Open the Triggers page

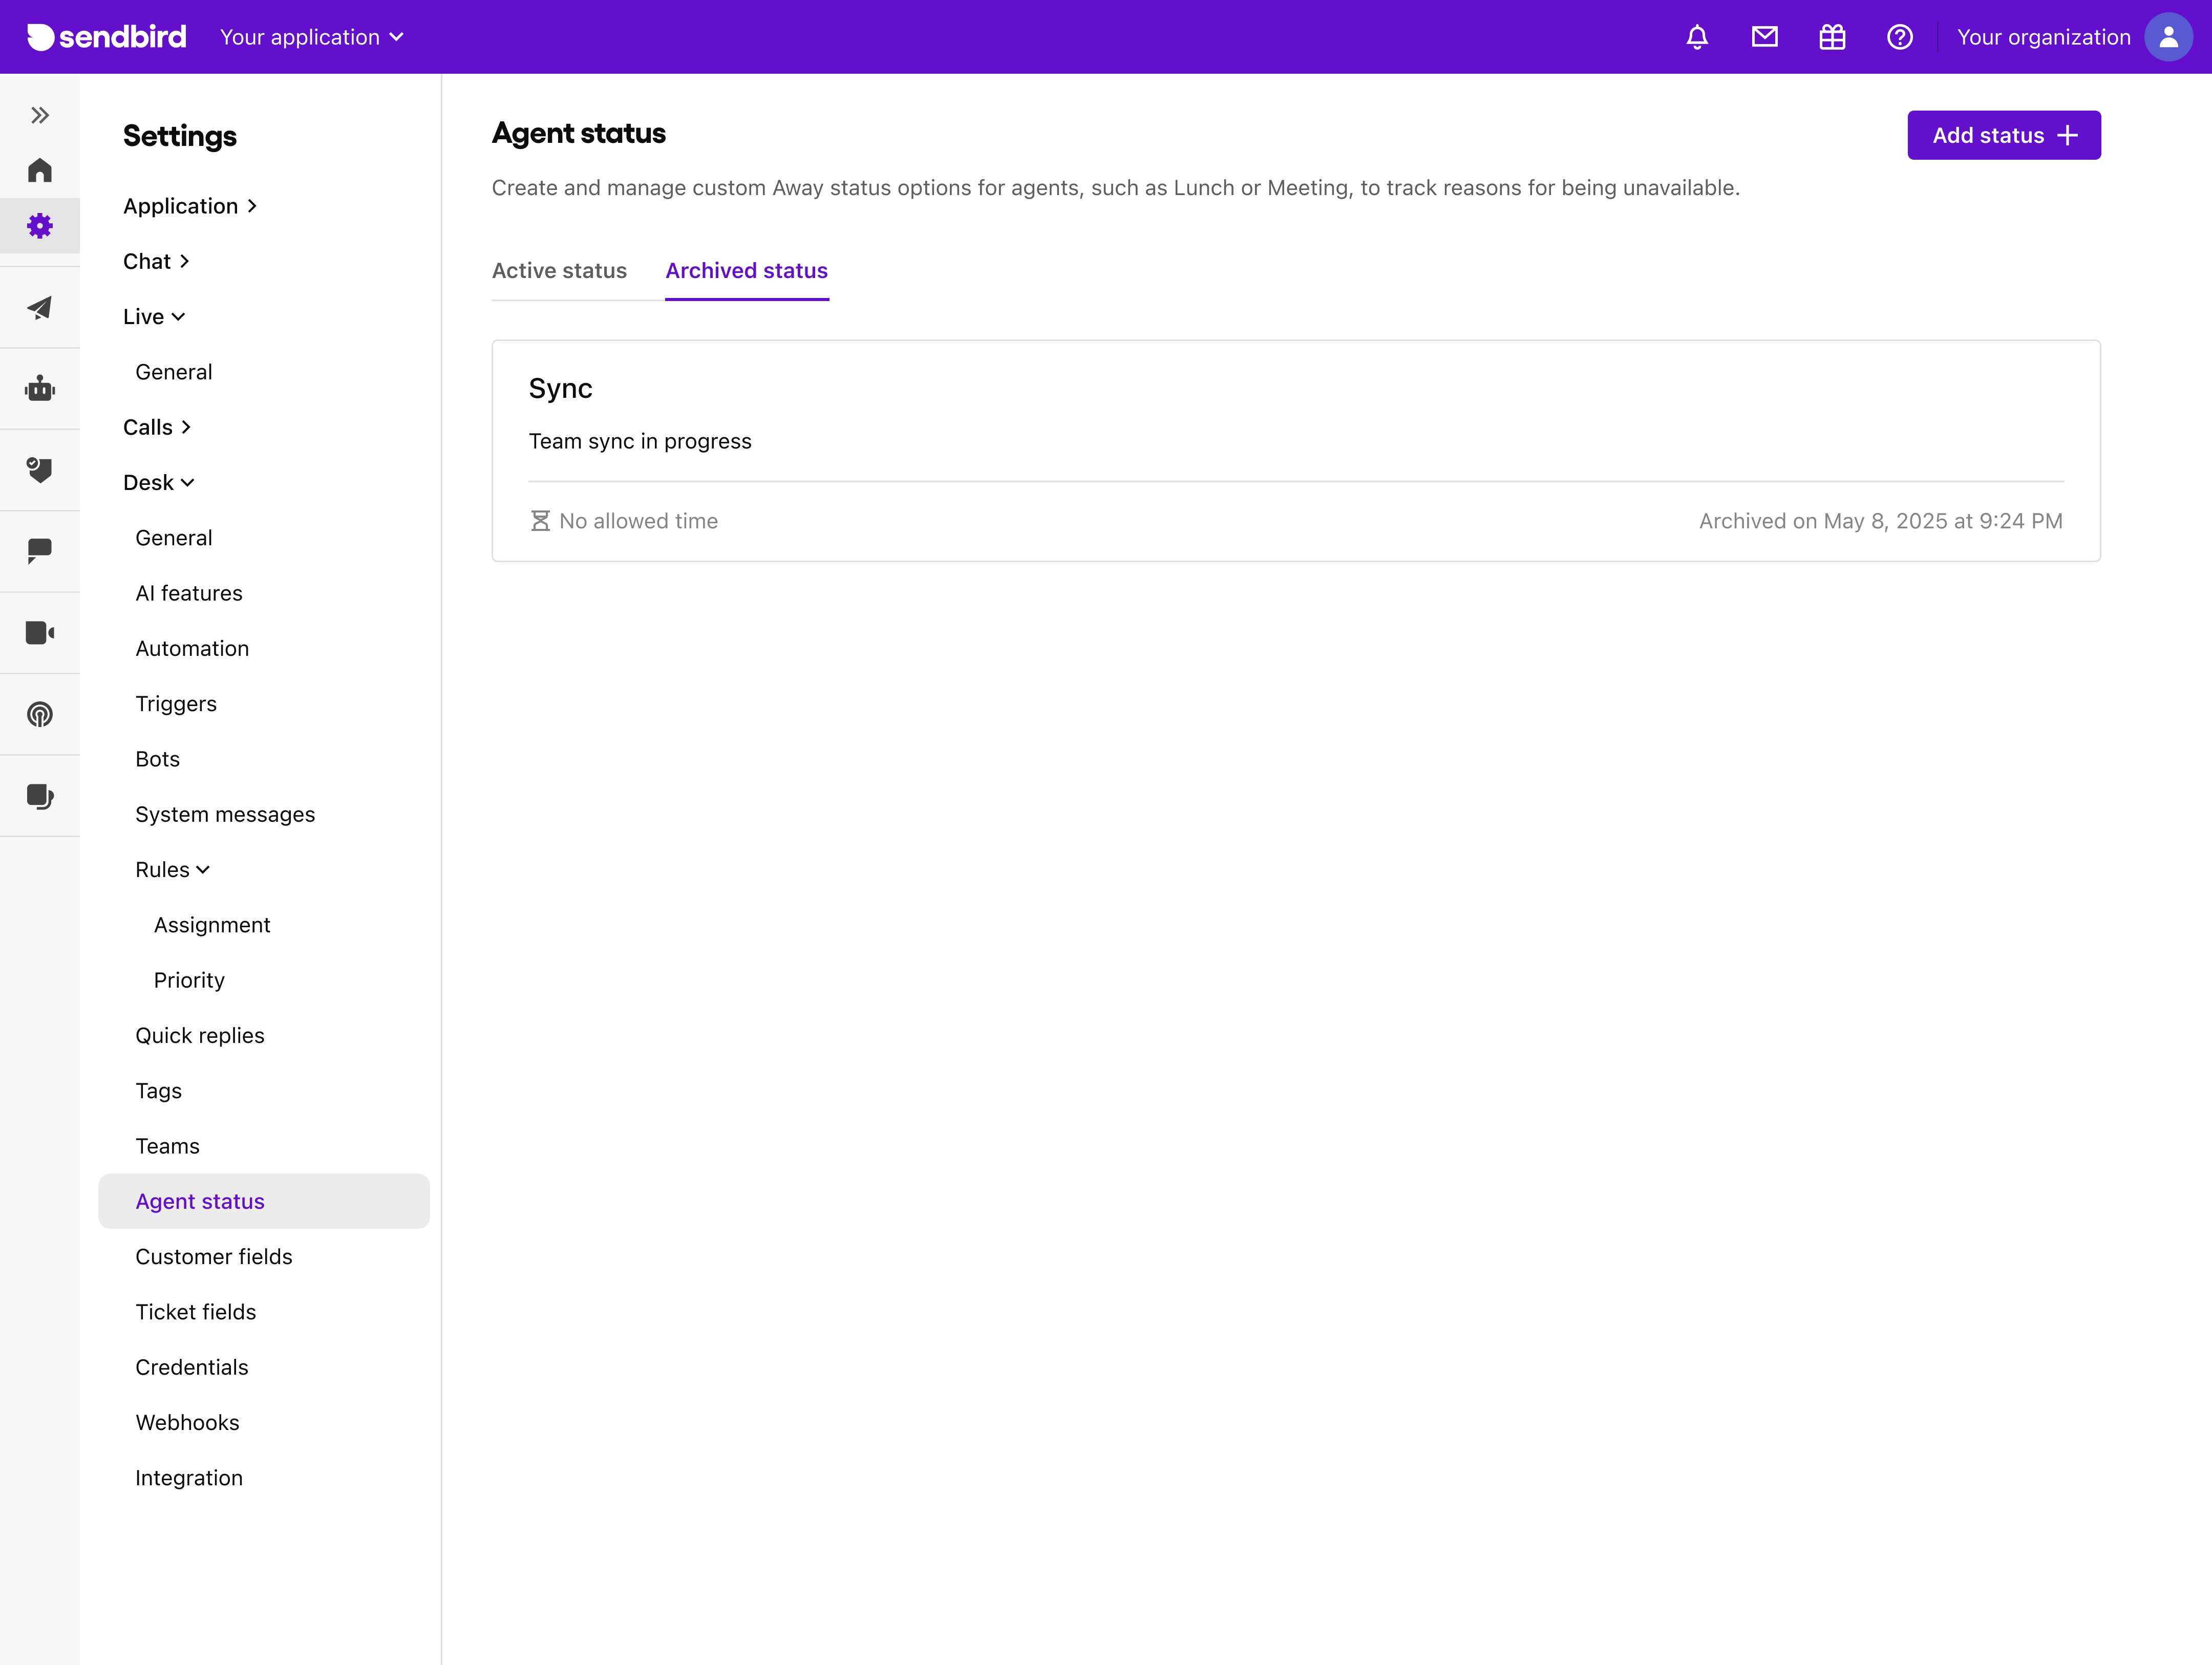[x=176, y=704]
